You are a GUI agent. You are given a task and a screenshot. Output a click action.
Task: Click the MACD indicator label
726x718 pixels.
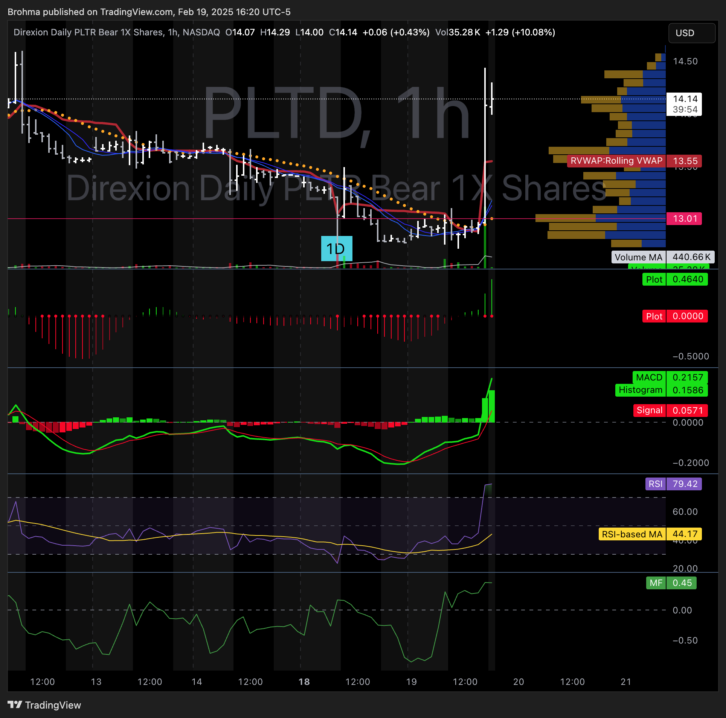click(x=649, y=377)
